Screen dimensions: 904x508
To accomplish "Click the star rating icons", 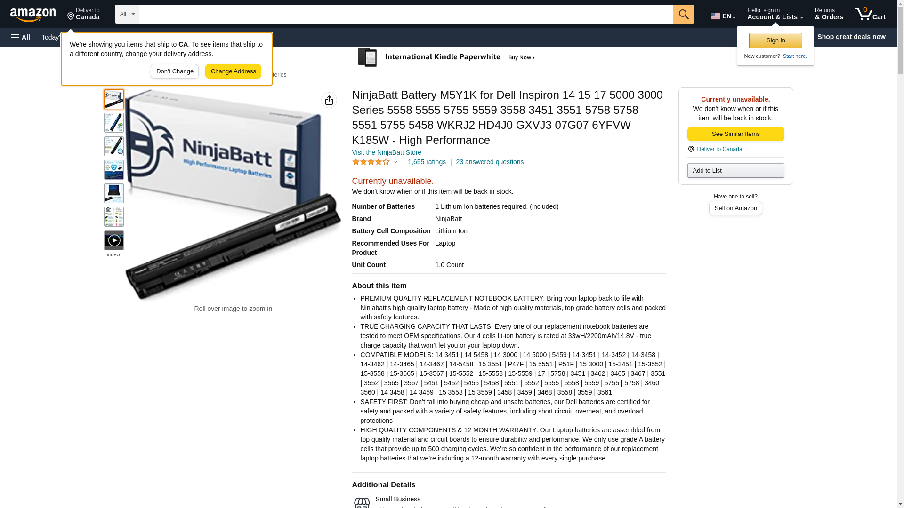I will coord(371,162).
